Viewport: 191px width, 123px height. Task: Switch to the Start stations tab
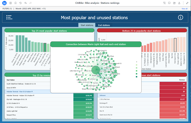point(87,25)
